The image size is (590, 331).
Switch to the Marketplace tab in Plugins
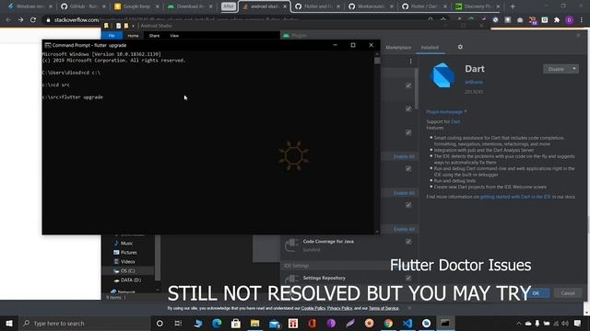398,48
